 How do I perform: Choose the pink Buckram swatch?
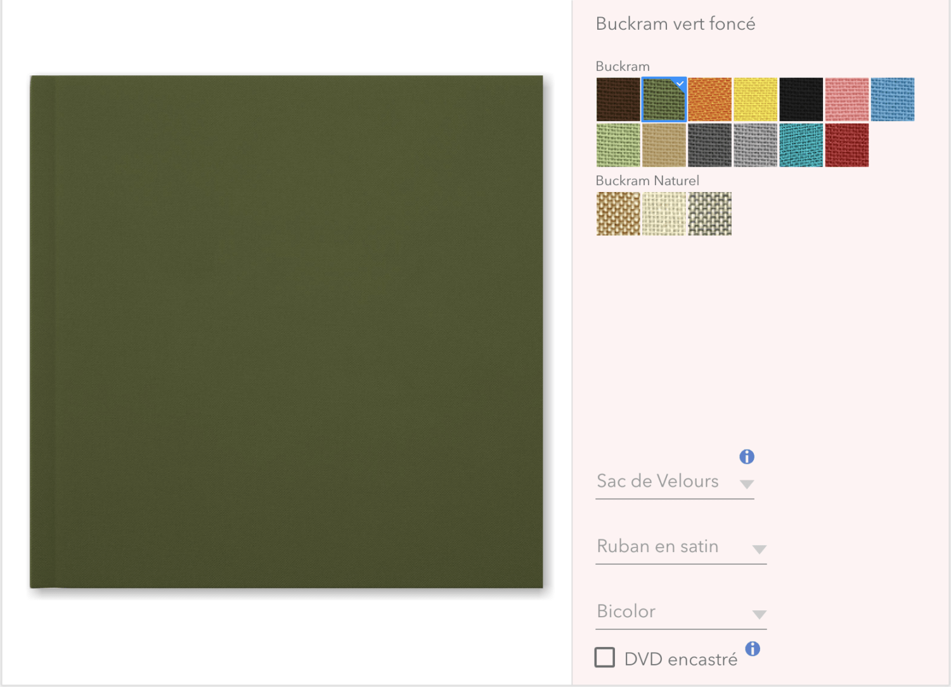click(x=847, y=100)
